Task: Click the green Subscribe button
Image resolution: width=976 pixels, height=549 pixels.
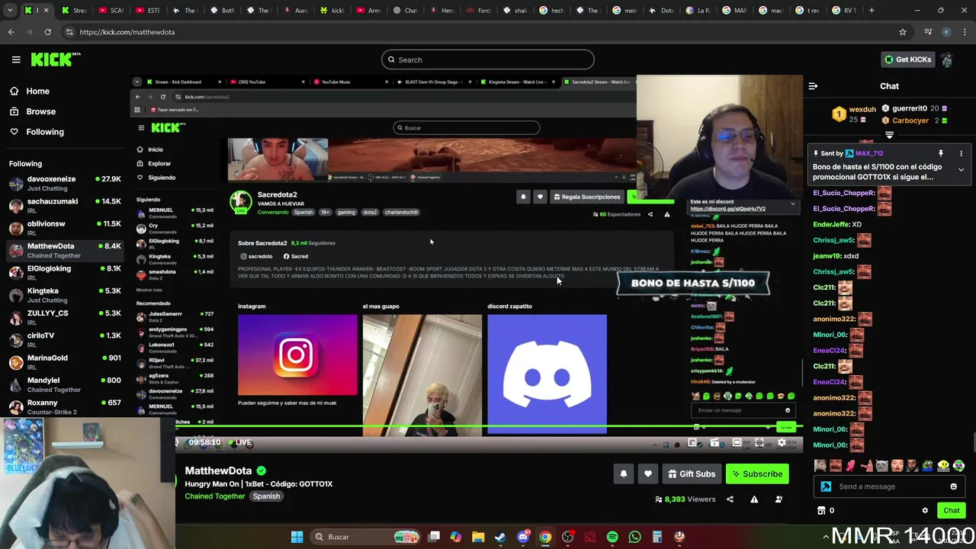Action: [x=757, y=474]
